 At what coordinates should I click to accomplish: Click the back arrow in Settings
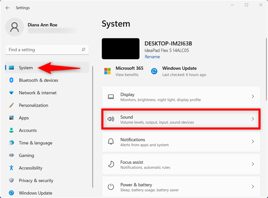(7, 8)
